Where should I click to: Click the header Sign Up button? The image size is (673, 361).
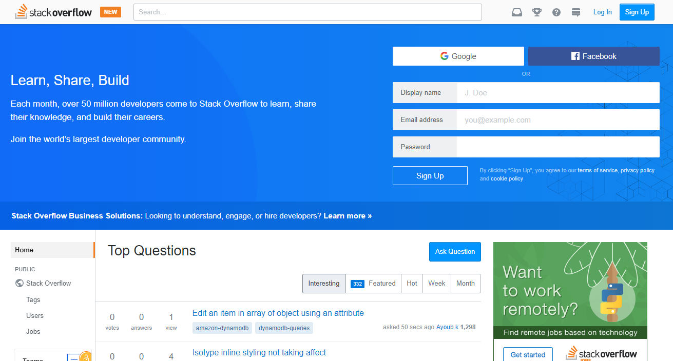pos(637,12)
